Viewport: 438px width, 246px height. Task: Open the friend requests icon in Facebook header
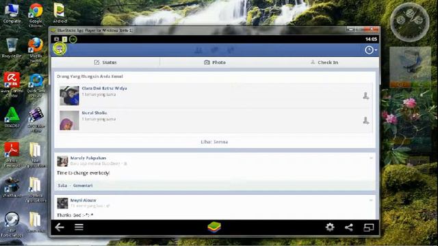(x=198, y=50)
